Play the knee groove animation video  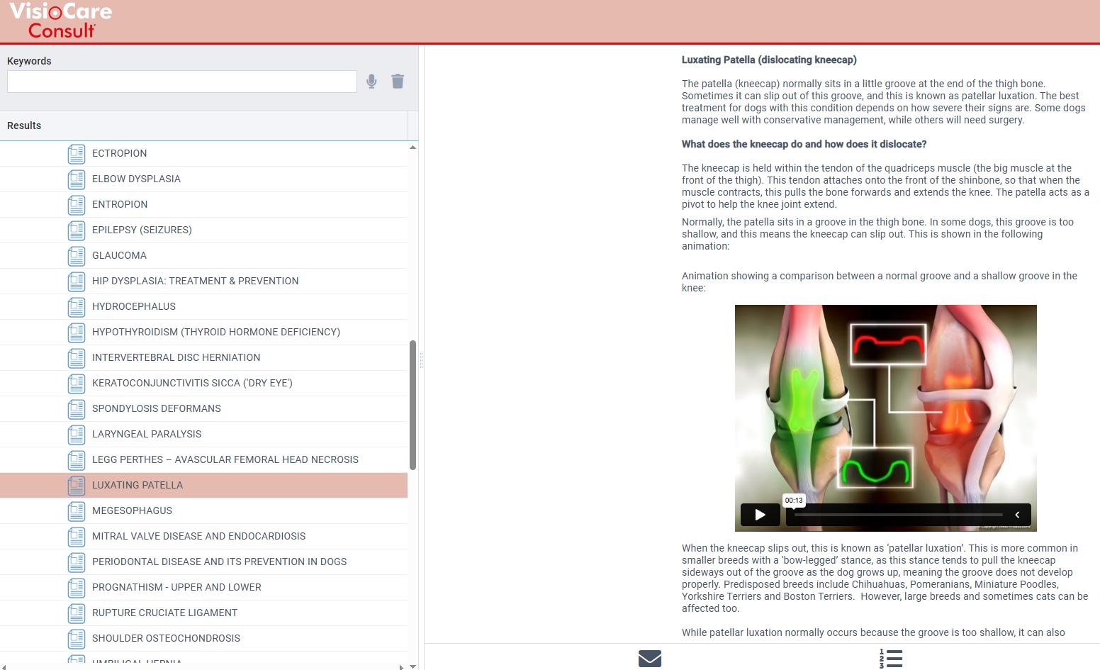tap(760, 515)
